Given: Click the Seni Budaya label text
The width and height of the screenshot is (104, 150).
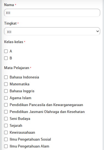Looking at the screenshot, I should [20, 119].
